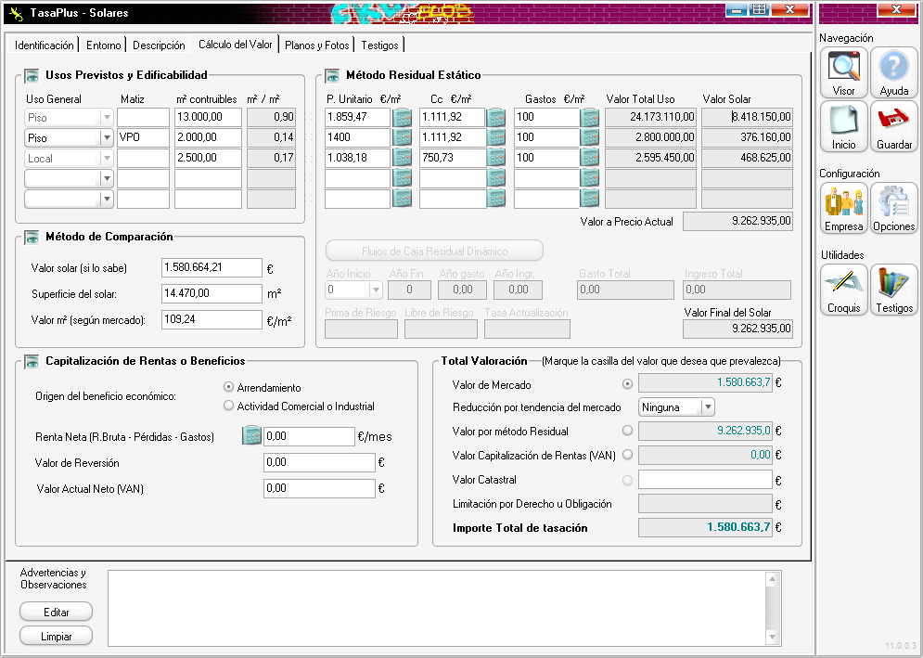Select Actividad Comercial o Industrial option
Screen dimensions: 923x658
point(228,406)
